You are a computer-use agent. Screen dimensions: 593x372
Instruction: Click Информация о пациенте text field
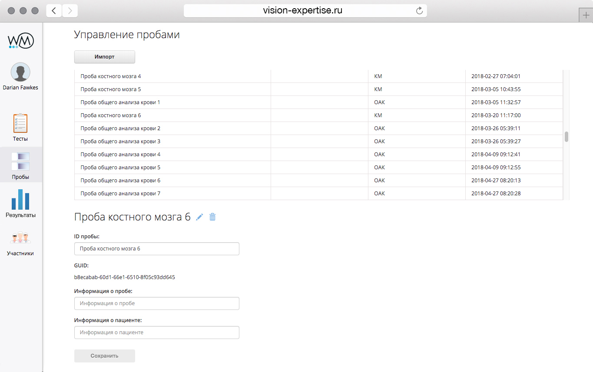tap(156, 332)
